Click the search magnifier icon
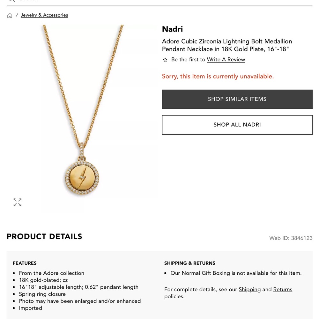The width and height of the screenshot is (319, 319). point(11,1)
